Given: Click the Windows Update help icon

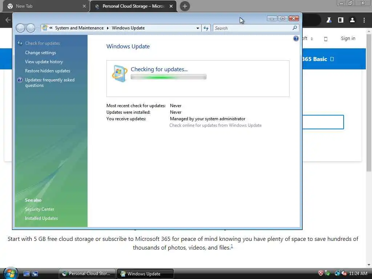Looking at the screenshot, I should pyautogui.click(x=296, y=39).
